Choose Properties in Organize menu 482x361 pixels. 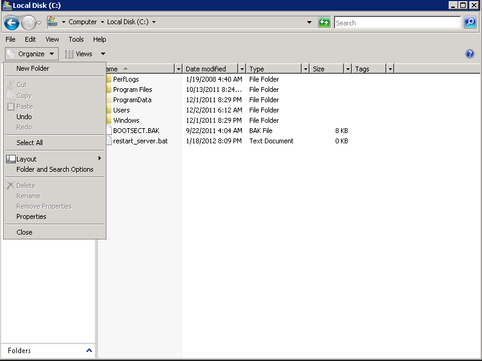54,216
